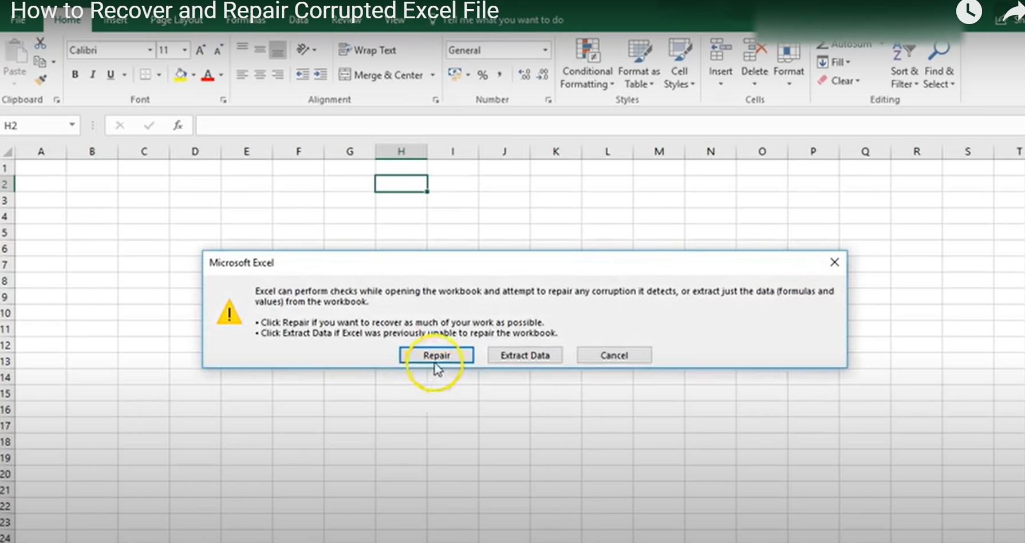Screen dimensions: 1025x543
Task: Toggle center horizontal alignment
Action: 260,75
